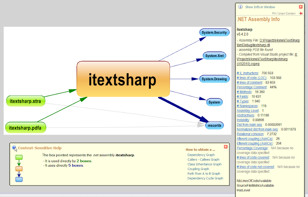The image size is (308, 197).
Task: Select the System node in graph
Action: 214,102
